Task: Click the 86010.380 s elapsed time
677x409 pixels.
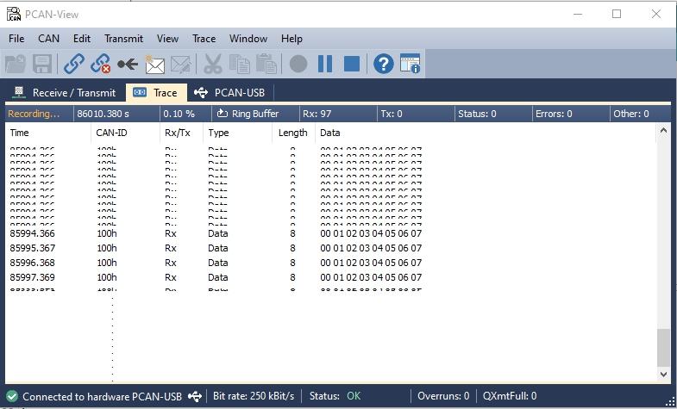Action: pyautogui.click(x=103, y=114)
